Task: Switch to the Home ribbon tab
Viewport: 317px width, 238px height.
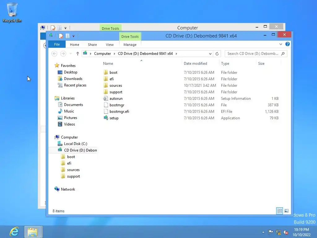Action: (x=75, y=45)
